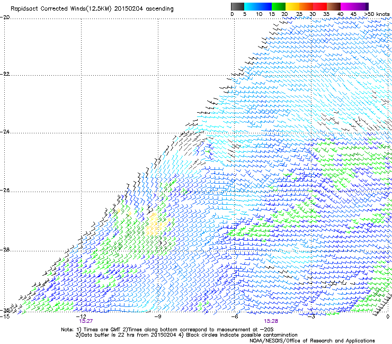Click the red 30-35 knots legend swatch
Screen dimensions: 392x344
click(320, 6)
